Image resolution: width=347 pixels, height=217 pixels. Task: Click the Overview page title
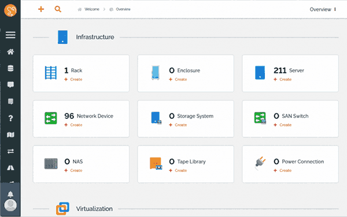coord(320,9)
